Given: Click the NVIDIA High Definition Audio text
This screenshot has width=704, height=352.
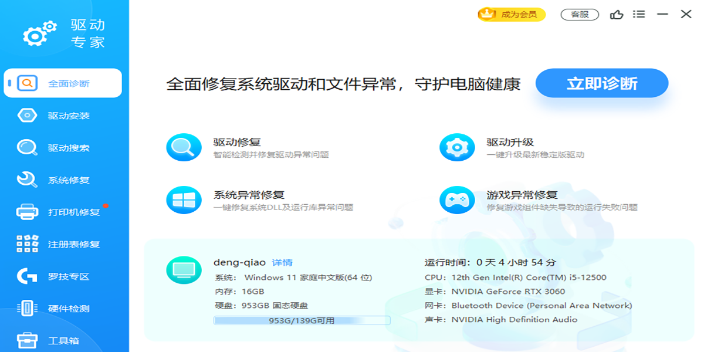Looking at the screenshot, I should tap(514, 320).
